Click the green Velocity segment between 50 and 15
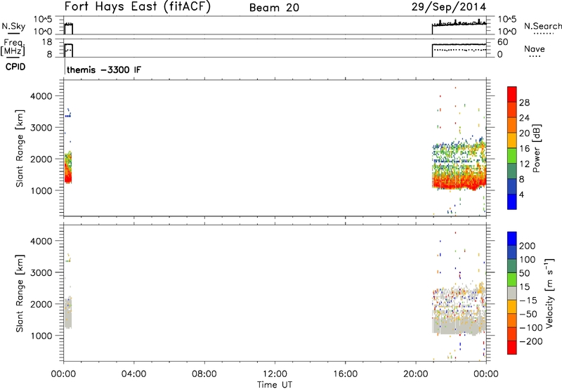562x389 pixels. 512,279
